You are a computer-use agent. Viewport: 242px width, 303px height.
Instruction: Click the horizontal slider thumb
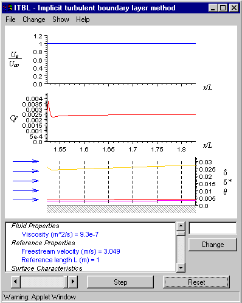(x=66, y=282)
